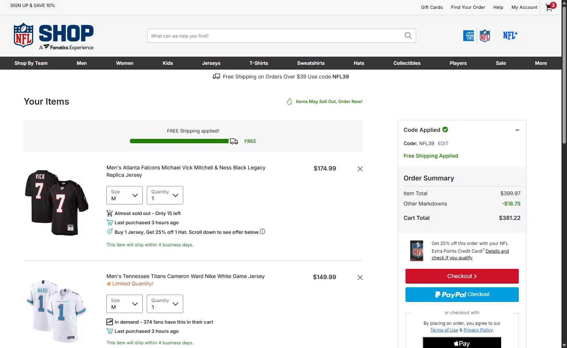Image resolution: width=567 pixels, height=348 pixels.
Task: Open the More menu
Action: coord(541,63)
